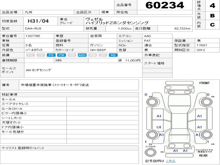Click the rear tire icon on diagram's right side
This screenshot has height=165, width=220.
pos(207,135)
